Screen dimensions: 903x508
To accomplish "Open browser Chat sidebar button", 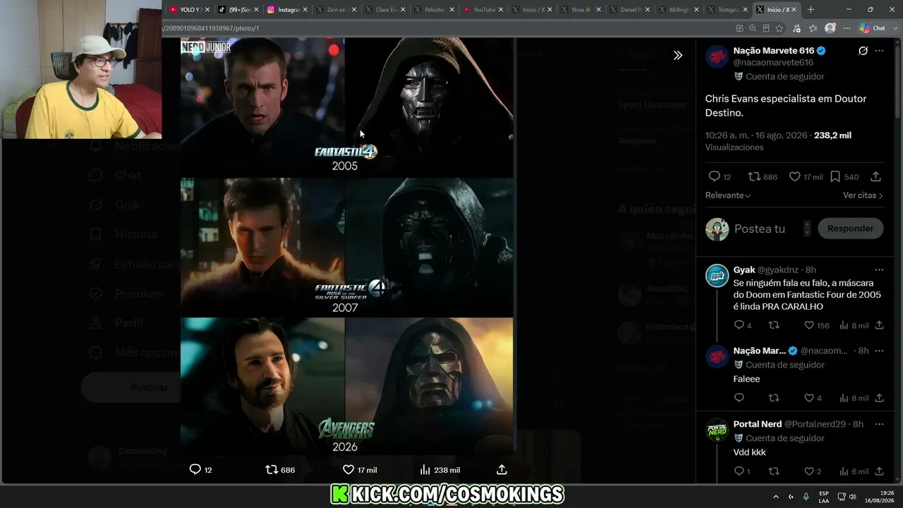I will point(873,28).
